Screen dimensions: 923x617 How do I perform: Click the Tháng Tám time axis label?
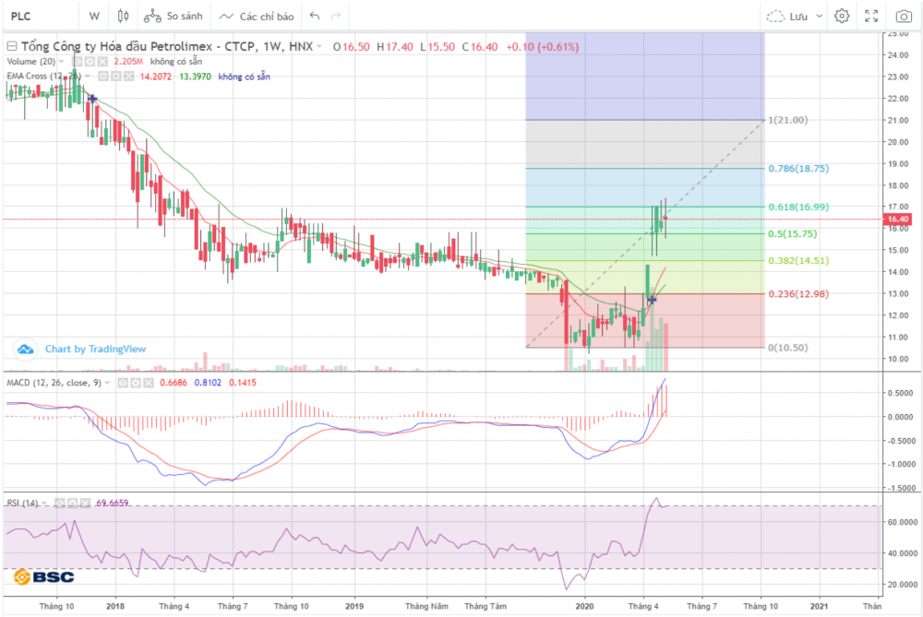point(485,606)
